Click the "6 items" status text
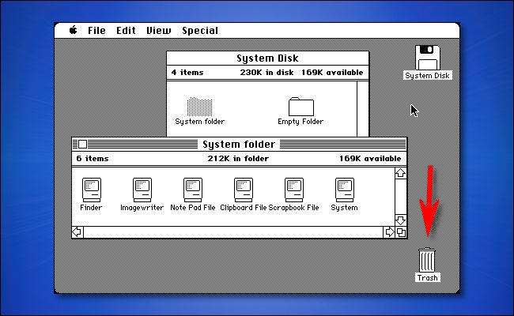514x316 pixels. click(93, 159)
